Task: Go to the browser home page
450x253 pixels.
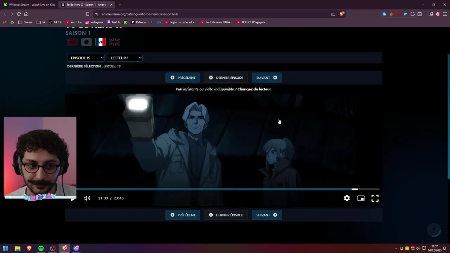Action: [26, 14]
